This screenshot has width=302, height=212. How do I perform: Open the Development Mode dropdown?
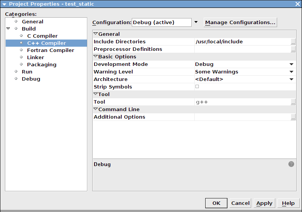291,64
